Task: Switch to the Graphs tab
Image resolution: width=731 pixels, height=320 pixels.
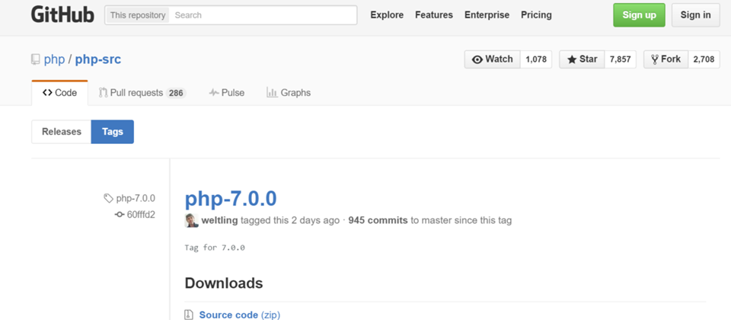Action: [289, 93]
